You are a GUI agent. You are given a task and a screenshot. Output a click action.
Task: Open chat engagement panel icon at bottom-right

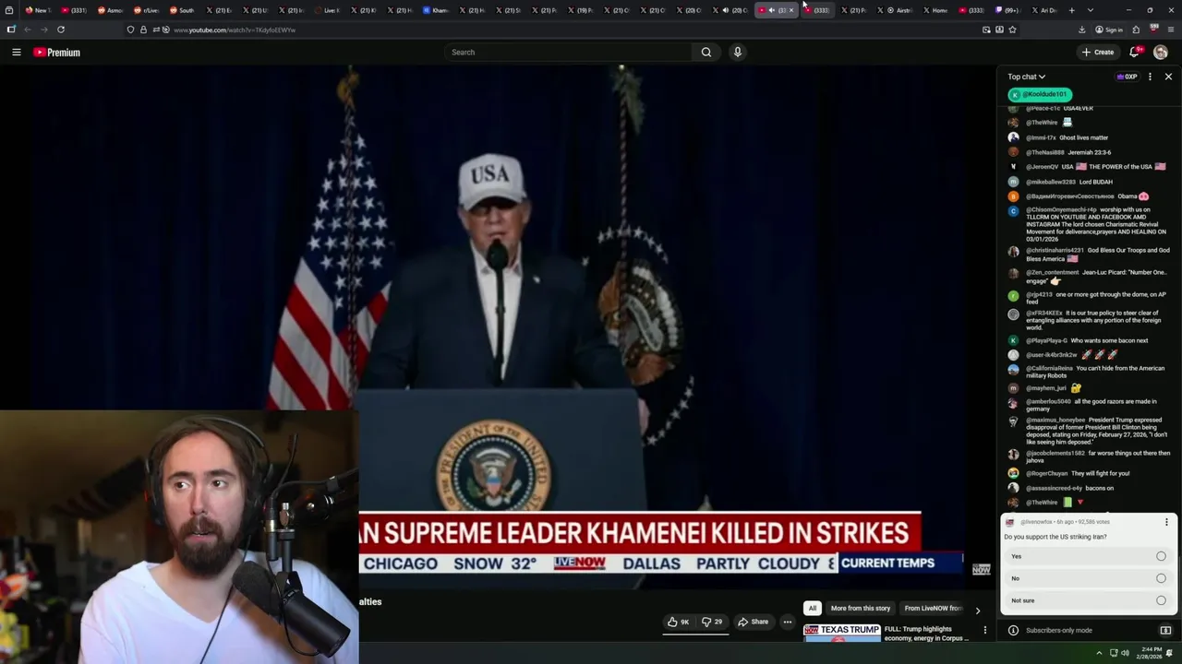[x=1165, y=630]
